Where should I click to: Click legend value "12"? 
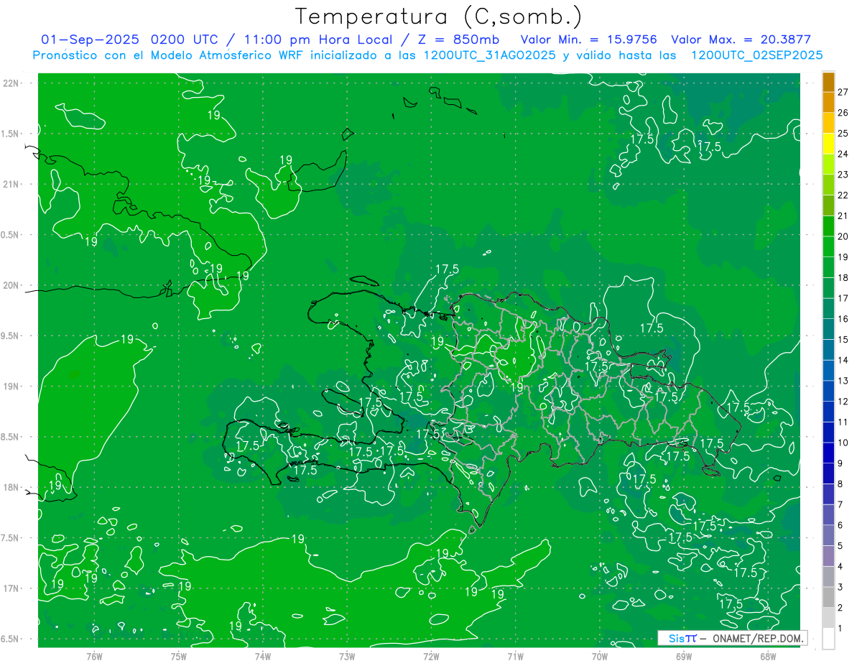(x=843, y=402)
